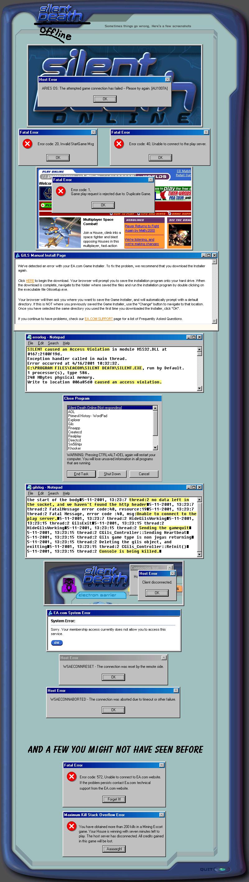Screen dimensions: 249x882
Task: Click OK in the ARIES OS Host Error dialog
Action: [105, 99]
